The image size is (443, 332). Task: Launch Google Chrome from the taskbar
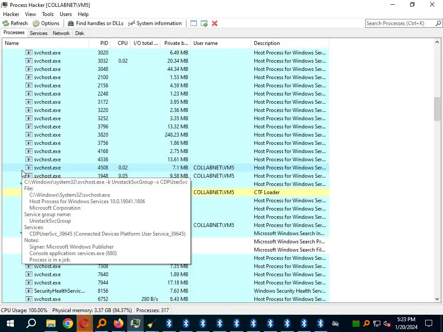[68, 323]
